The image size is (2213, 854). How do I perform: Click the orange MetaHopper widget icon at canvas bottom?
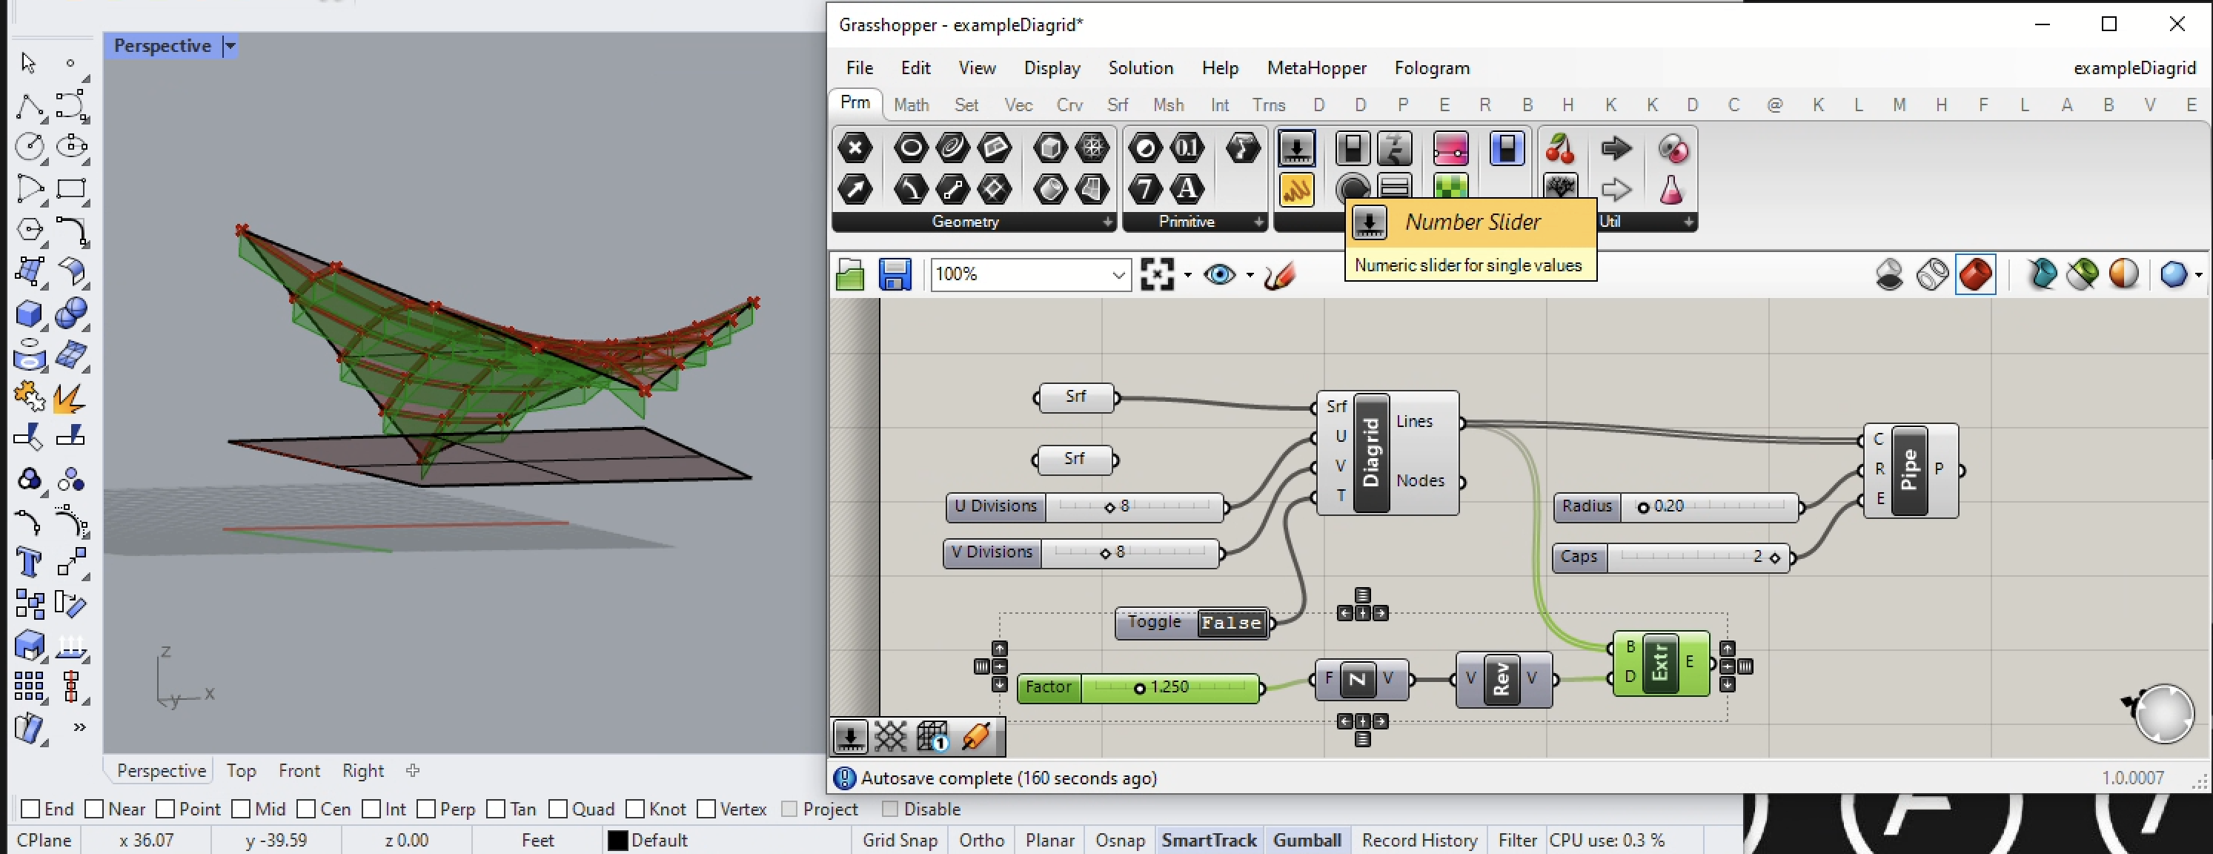pyautogui.click(x=977, y=736)
